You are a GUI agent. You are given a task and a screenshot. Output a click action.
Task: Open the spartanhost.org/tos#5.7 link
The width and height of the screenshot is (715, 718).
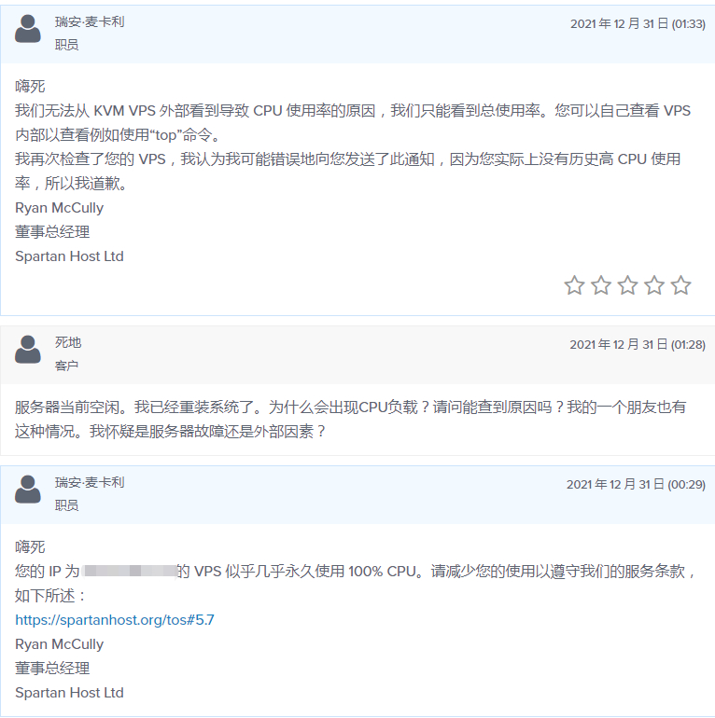115,619
